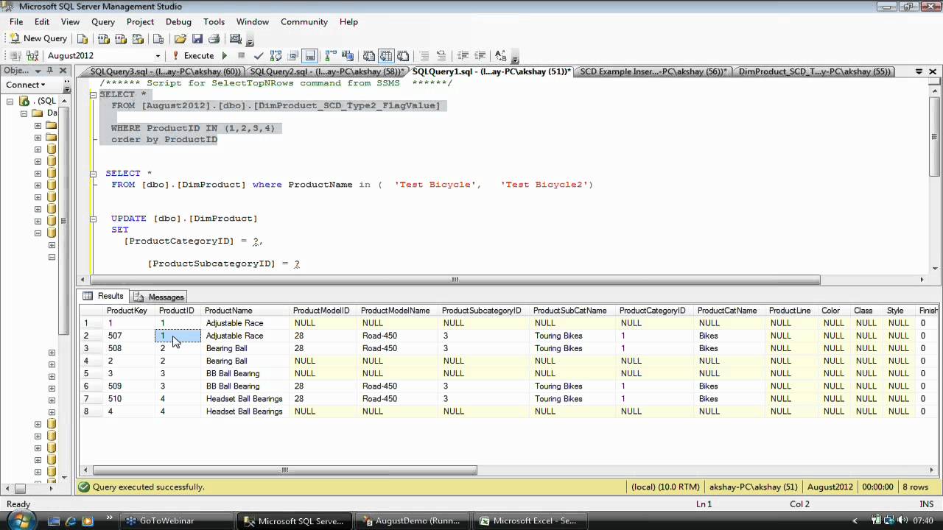Switch output to Results to Text
The image size is (943, 530).
(x=368, y=55)
